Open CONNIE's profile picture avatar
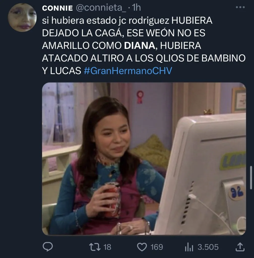 (x=22, y=17)
